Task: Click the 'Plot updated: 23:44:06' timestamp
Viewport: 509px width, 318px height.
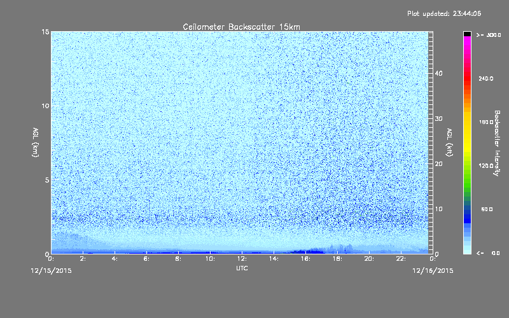Action: 444,13
